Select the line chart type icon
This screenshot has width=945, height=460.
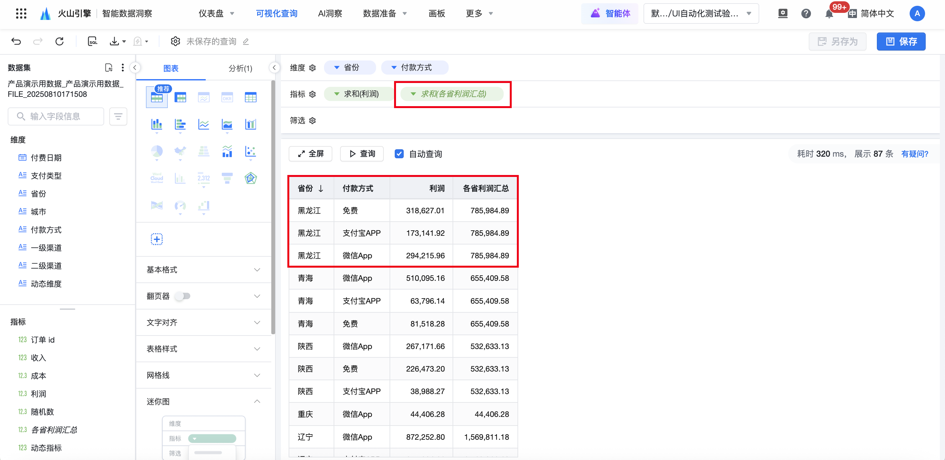click(x=203, y=124)
